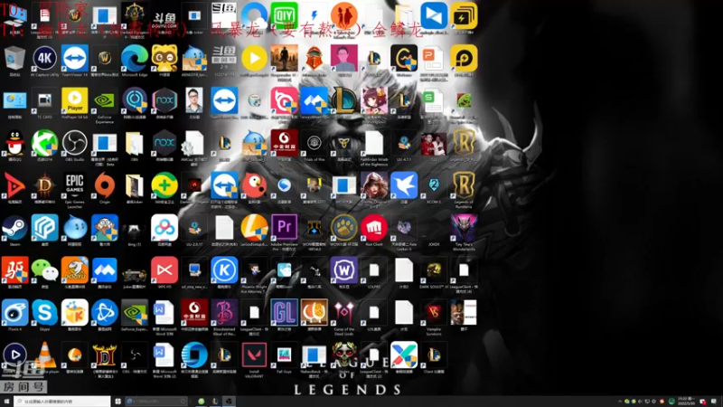Launch the Kugou music K icon
Image resolution: width=723 pixels, height=407 pixels.
[224, 270]
